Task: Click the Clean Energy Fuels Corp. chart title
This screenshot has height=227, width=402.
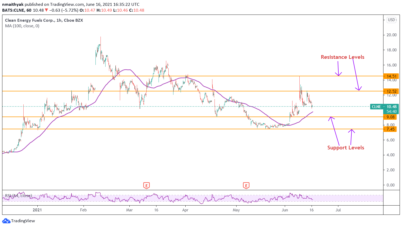Action: pos(44,20)
